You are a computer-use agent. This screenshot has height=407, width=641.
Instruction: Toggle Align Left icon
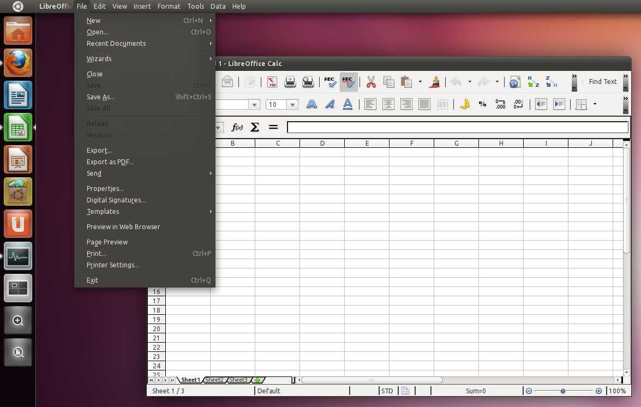pyautogui.click(x=370, y=105)
